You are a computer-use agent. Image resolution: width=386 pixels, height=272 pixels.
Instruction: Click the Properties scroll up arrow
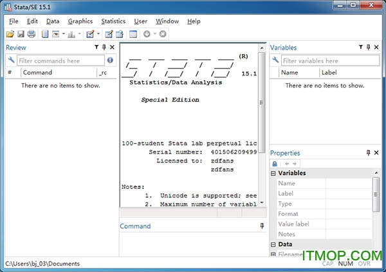(376, 173)
